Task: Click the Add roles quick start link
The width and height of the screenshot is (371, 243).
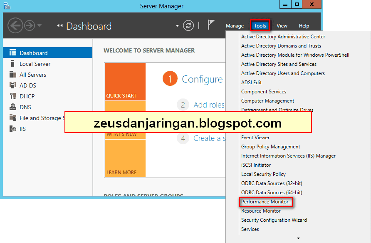Action: 209,105
